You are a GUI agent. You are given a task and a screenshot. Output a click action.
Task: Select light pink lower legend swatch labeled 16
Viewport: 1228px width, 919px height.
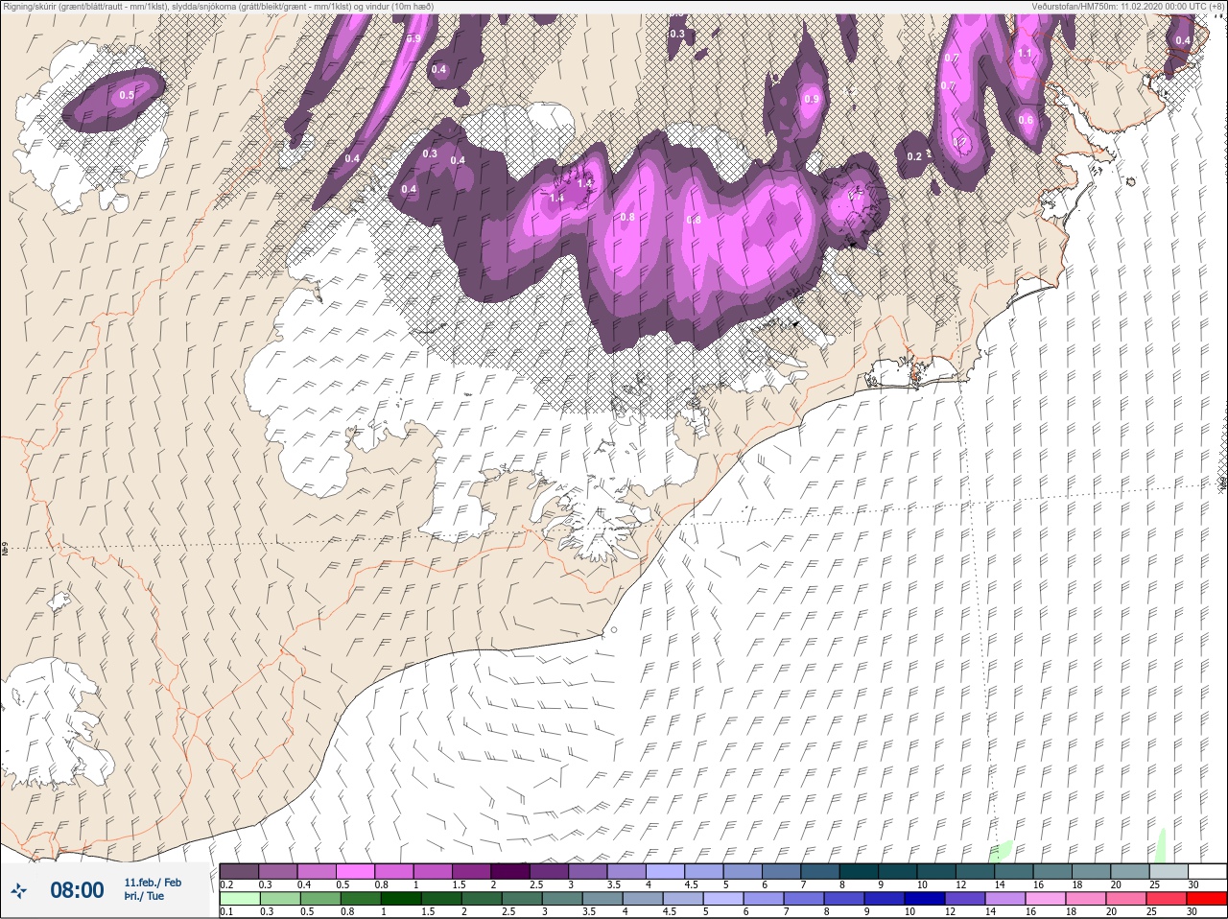(x=1045, y=899)
